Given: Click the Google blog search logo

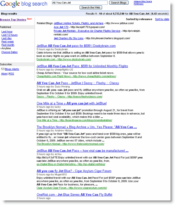Looking at the screenshot, I should pyautogui.click(x=24, y=4).
